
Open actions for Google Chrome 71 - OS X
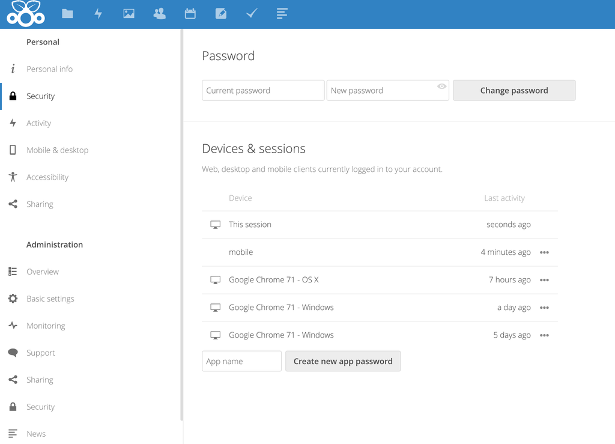[544, 280]
